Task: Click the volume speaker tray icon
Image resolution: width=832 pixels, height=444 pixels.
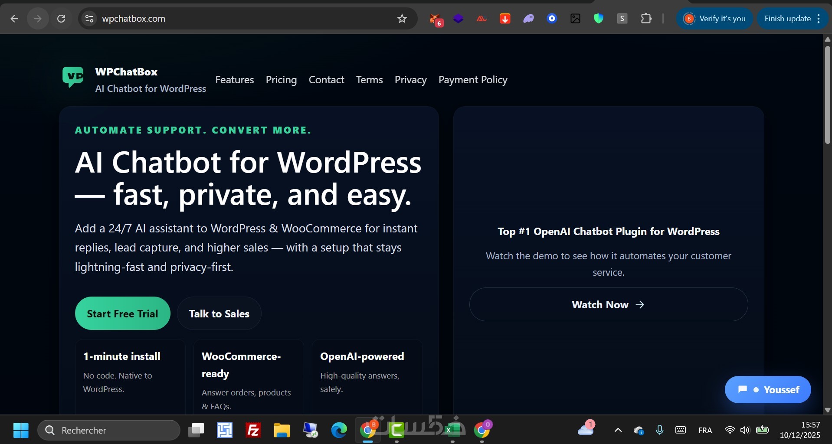Action: coord(745,430)
